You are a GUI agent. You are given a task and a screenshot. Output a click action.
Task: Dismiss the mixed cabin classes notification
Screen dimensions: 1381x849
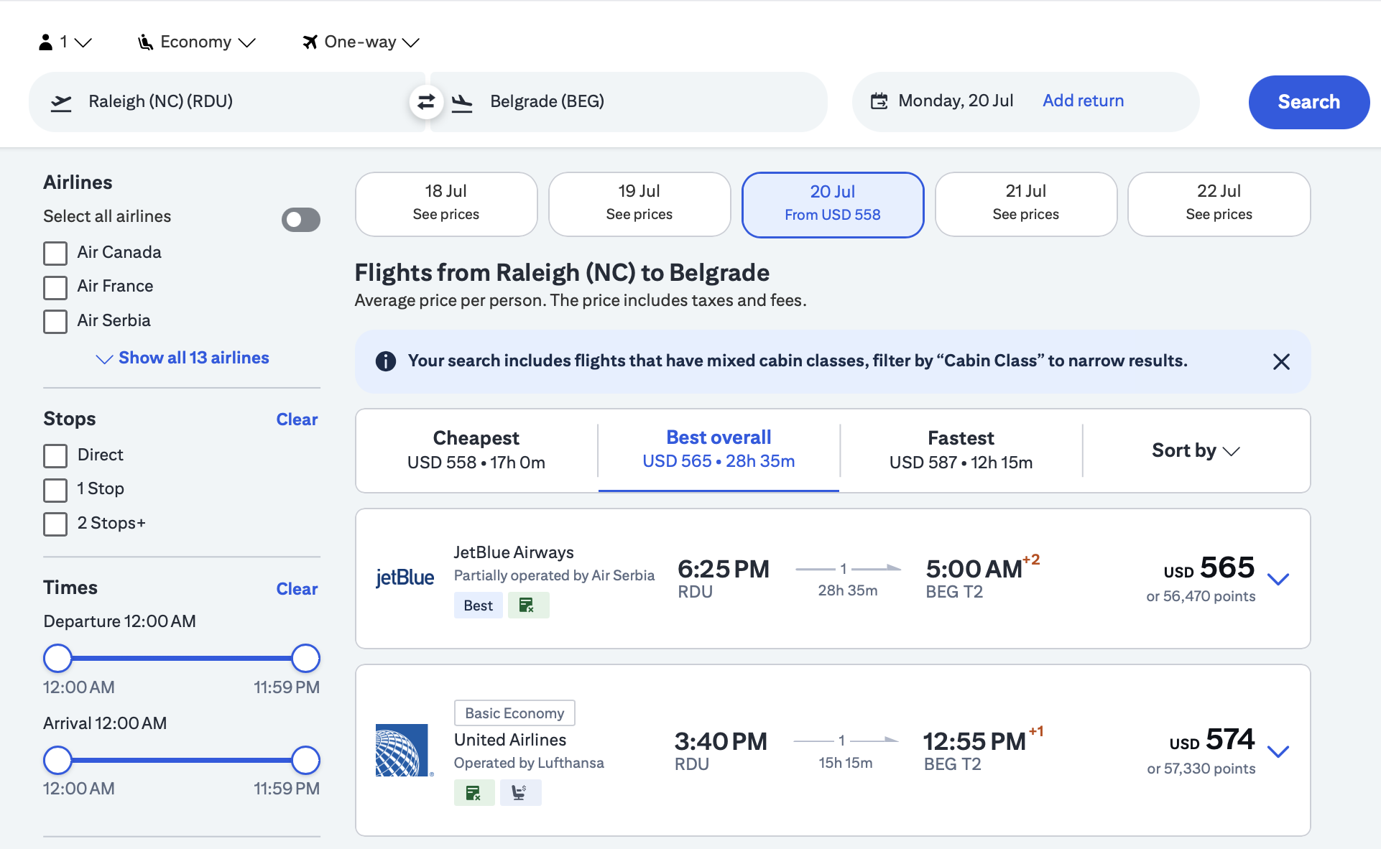tap(1281, 361)
